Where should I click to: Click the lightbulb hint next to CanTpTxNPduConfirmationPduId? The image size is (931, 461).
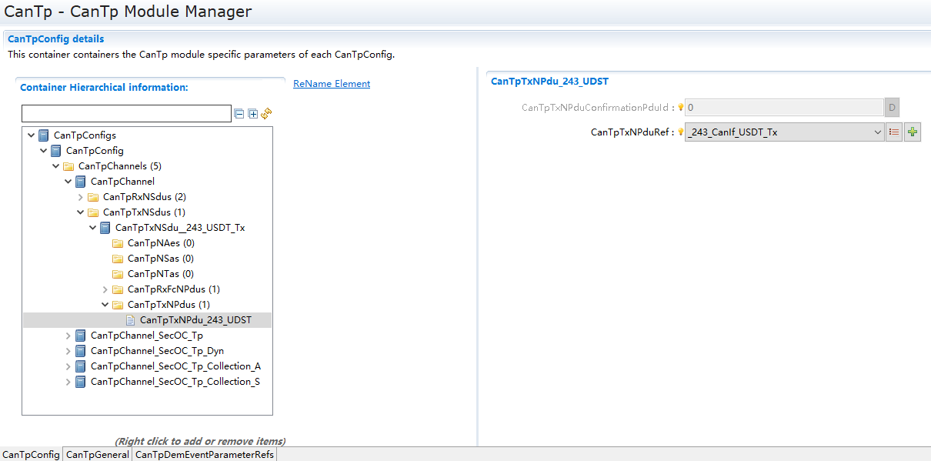point(680,108)
